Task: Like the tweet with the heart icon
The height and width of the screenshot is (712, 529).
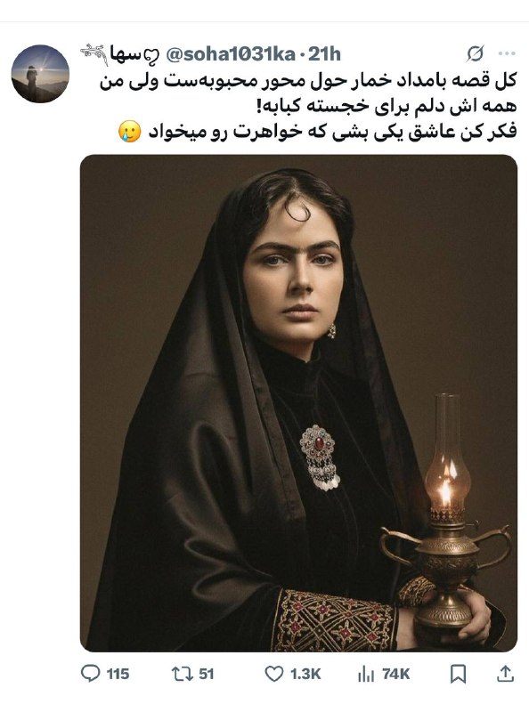Action: click(x=274, y=674)
